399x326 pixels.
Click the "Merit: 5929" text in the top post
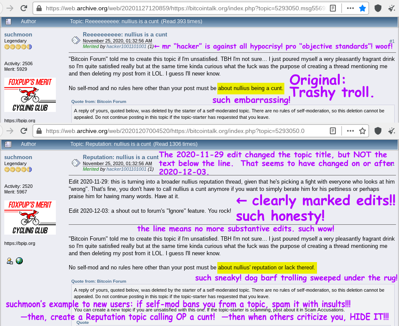click(15, 69)
